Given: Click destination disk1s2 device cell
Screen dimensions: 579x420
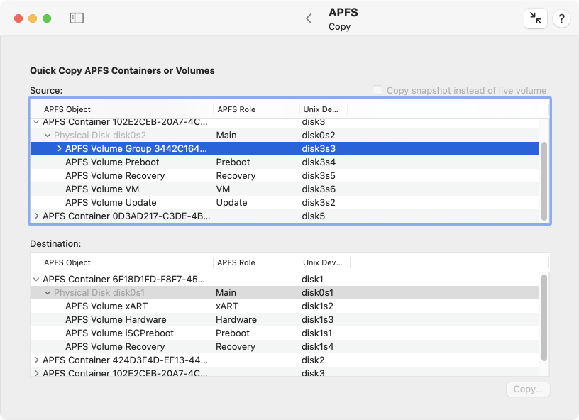Looking at the screenshot, I should [x=317, y=306].
